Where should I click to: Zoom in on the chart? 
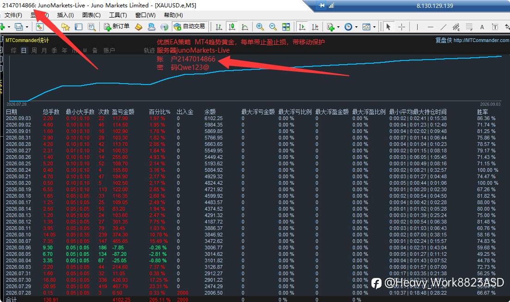pyautogui.click(x=260, y=27)
